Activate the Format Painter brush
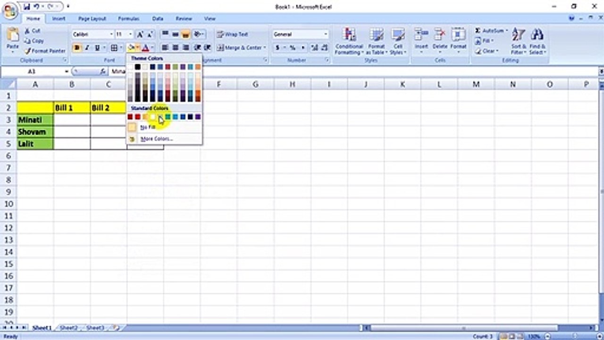 45,51
